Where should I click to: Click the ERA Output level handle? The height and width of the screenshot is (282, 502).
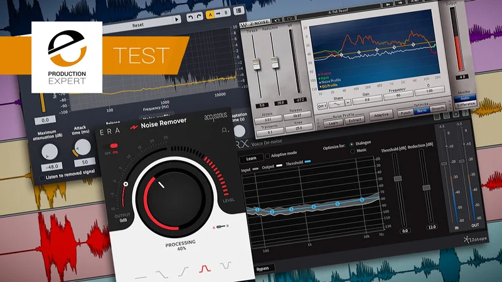pyautogui.click(x=126, y=184)
